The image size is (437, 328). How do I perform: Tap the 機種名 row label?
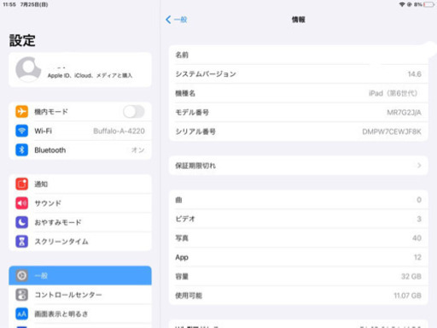(185, 93)
